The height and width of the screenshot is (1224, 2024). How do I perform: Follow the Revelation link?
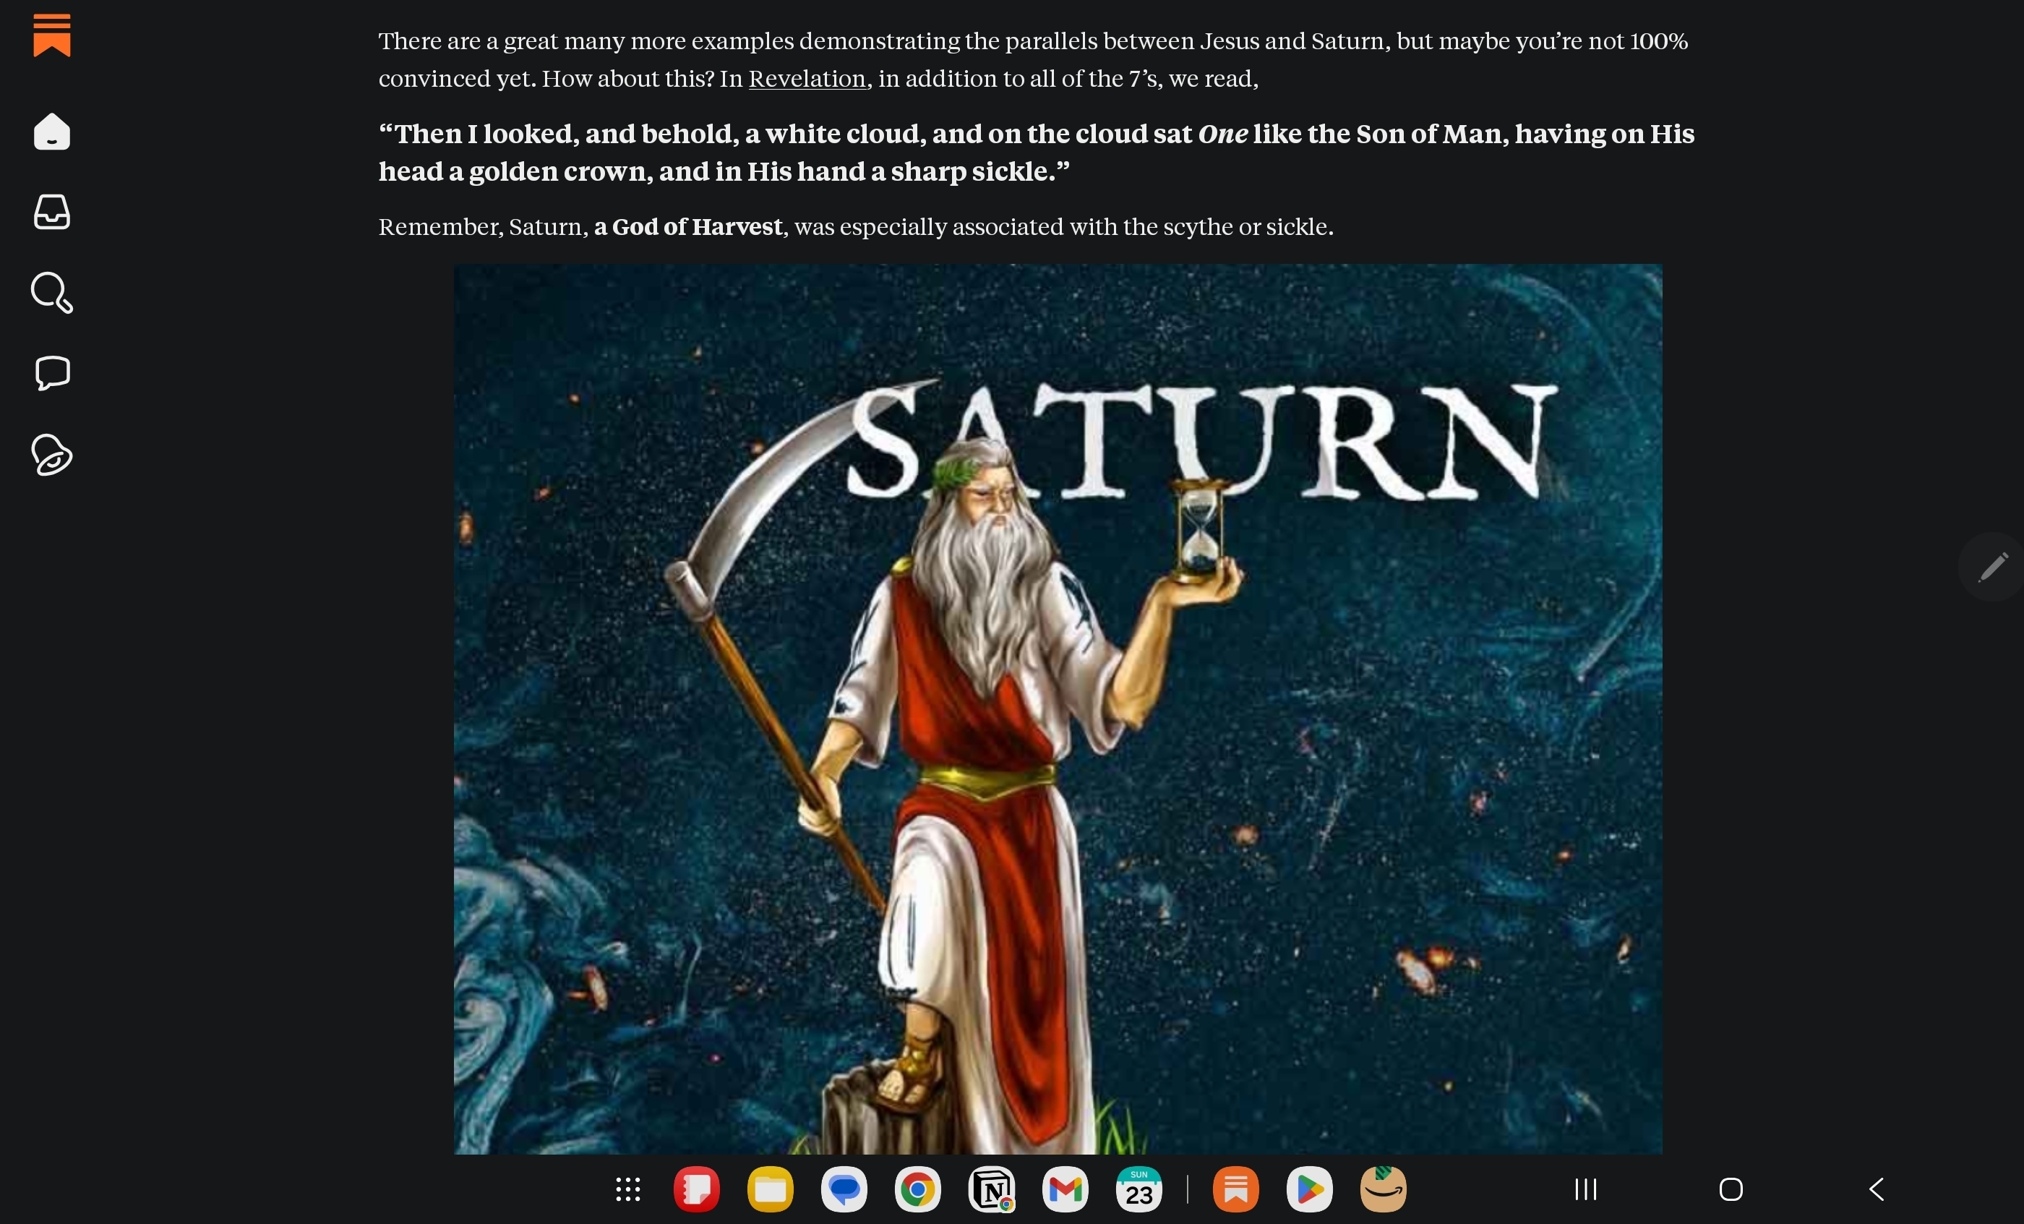pos(807,79)
